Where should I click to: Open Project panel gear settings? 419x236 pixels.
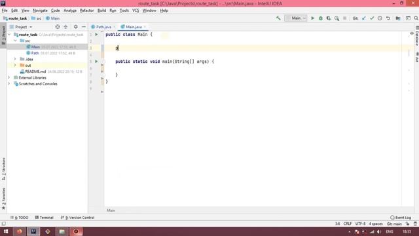[x=76, y=27]
